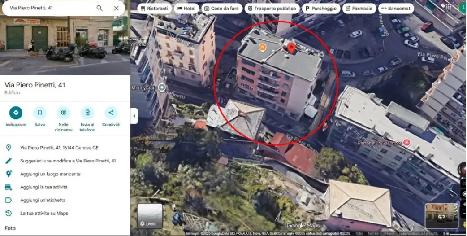The height and width of the screenshot is (236, 467).
Task: Reset orientation with the compass
Action: (463, 170)
